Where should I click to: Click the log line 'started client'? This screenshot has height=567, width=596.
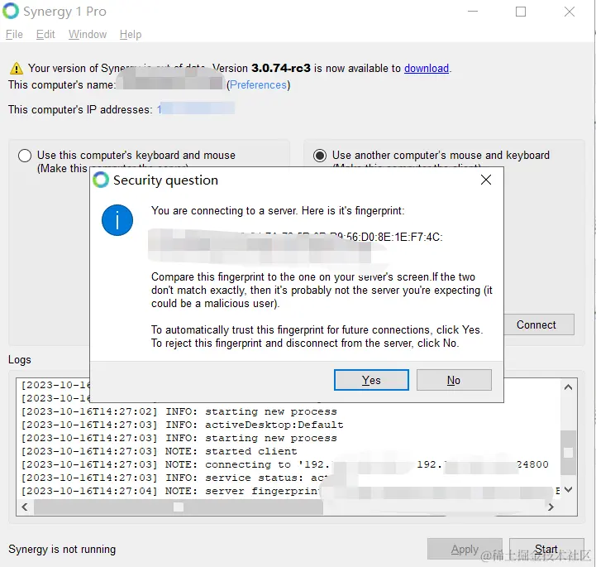coord(159,451)
